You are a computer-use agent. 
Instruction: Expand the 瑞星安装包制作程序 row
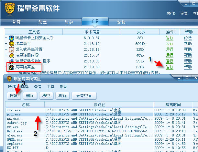pyautogui.click(x=6, y=61)
